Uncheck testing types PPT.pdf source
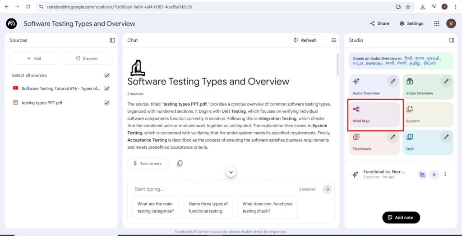462x236 pixels. pos(107,103)
